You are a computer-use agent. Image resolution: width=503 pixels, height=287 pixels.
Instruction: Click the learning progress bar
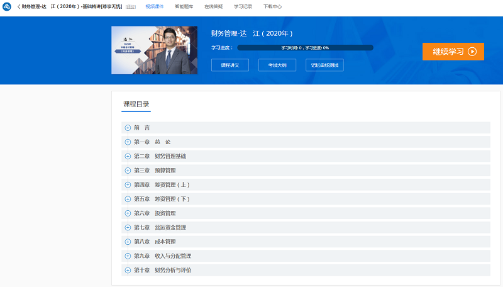coord(305,47)
